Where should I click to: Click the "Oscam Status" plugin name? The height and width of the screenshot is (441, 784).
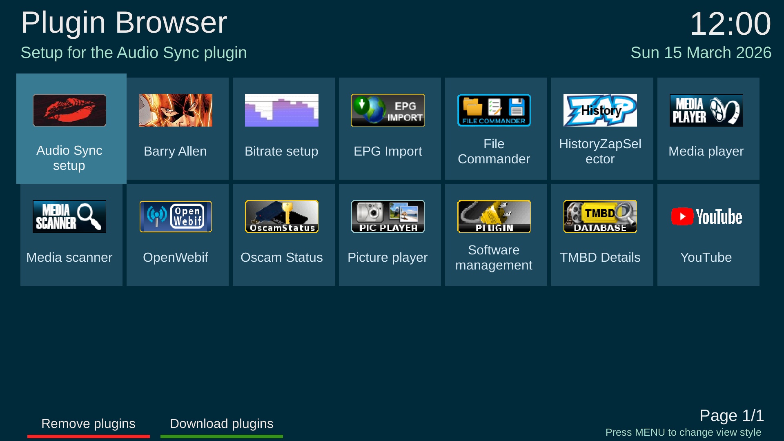282,257
